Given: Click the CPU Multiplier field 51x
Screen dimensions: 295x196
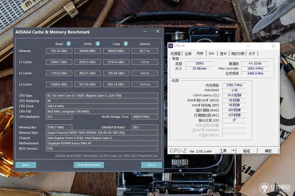Looking at the screenshot, I should 59,117.
